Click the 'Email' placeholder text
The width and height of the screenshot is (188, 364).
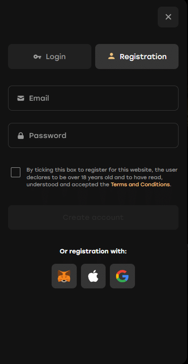point(39,98)
